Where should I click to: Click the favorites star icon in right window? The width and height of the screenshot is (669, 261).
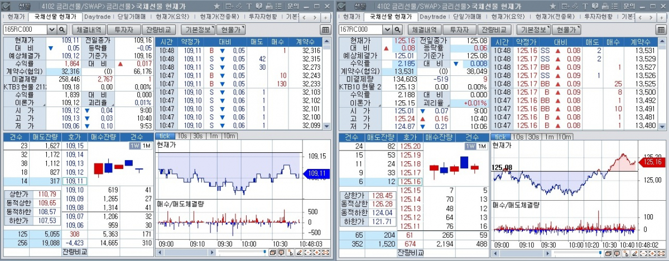coord(553,6)
